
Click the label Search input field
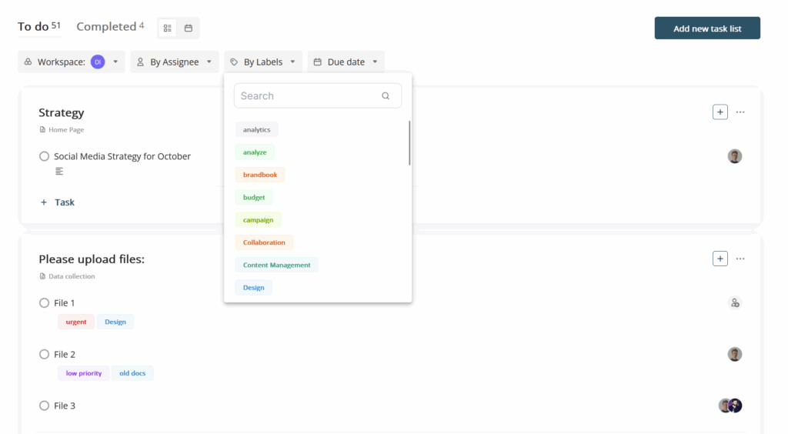click(309, 96)
